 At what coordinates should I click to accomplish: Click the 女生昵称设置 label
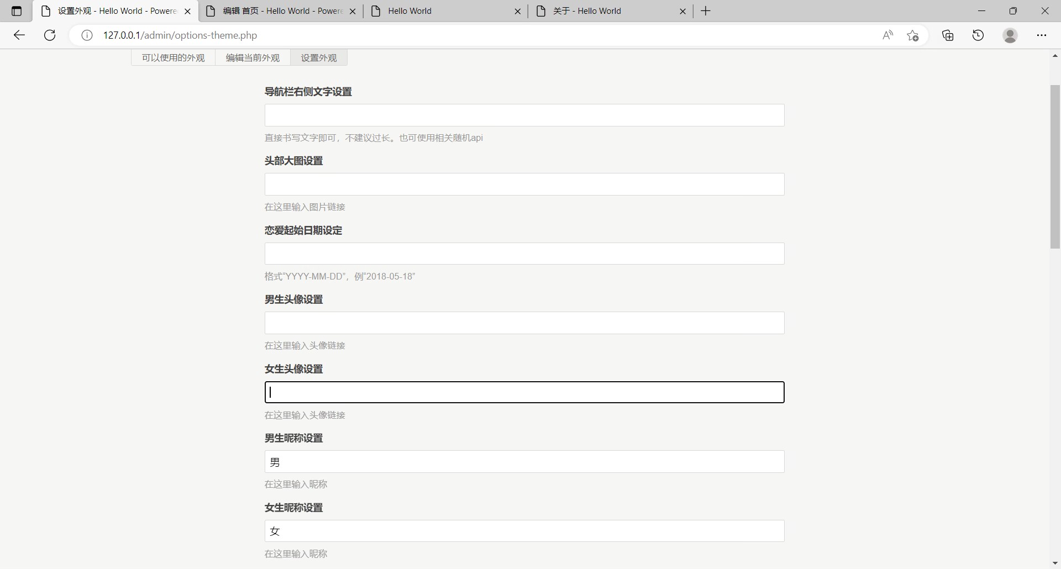(x=293, y=508)
